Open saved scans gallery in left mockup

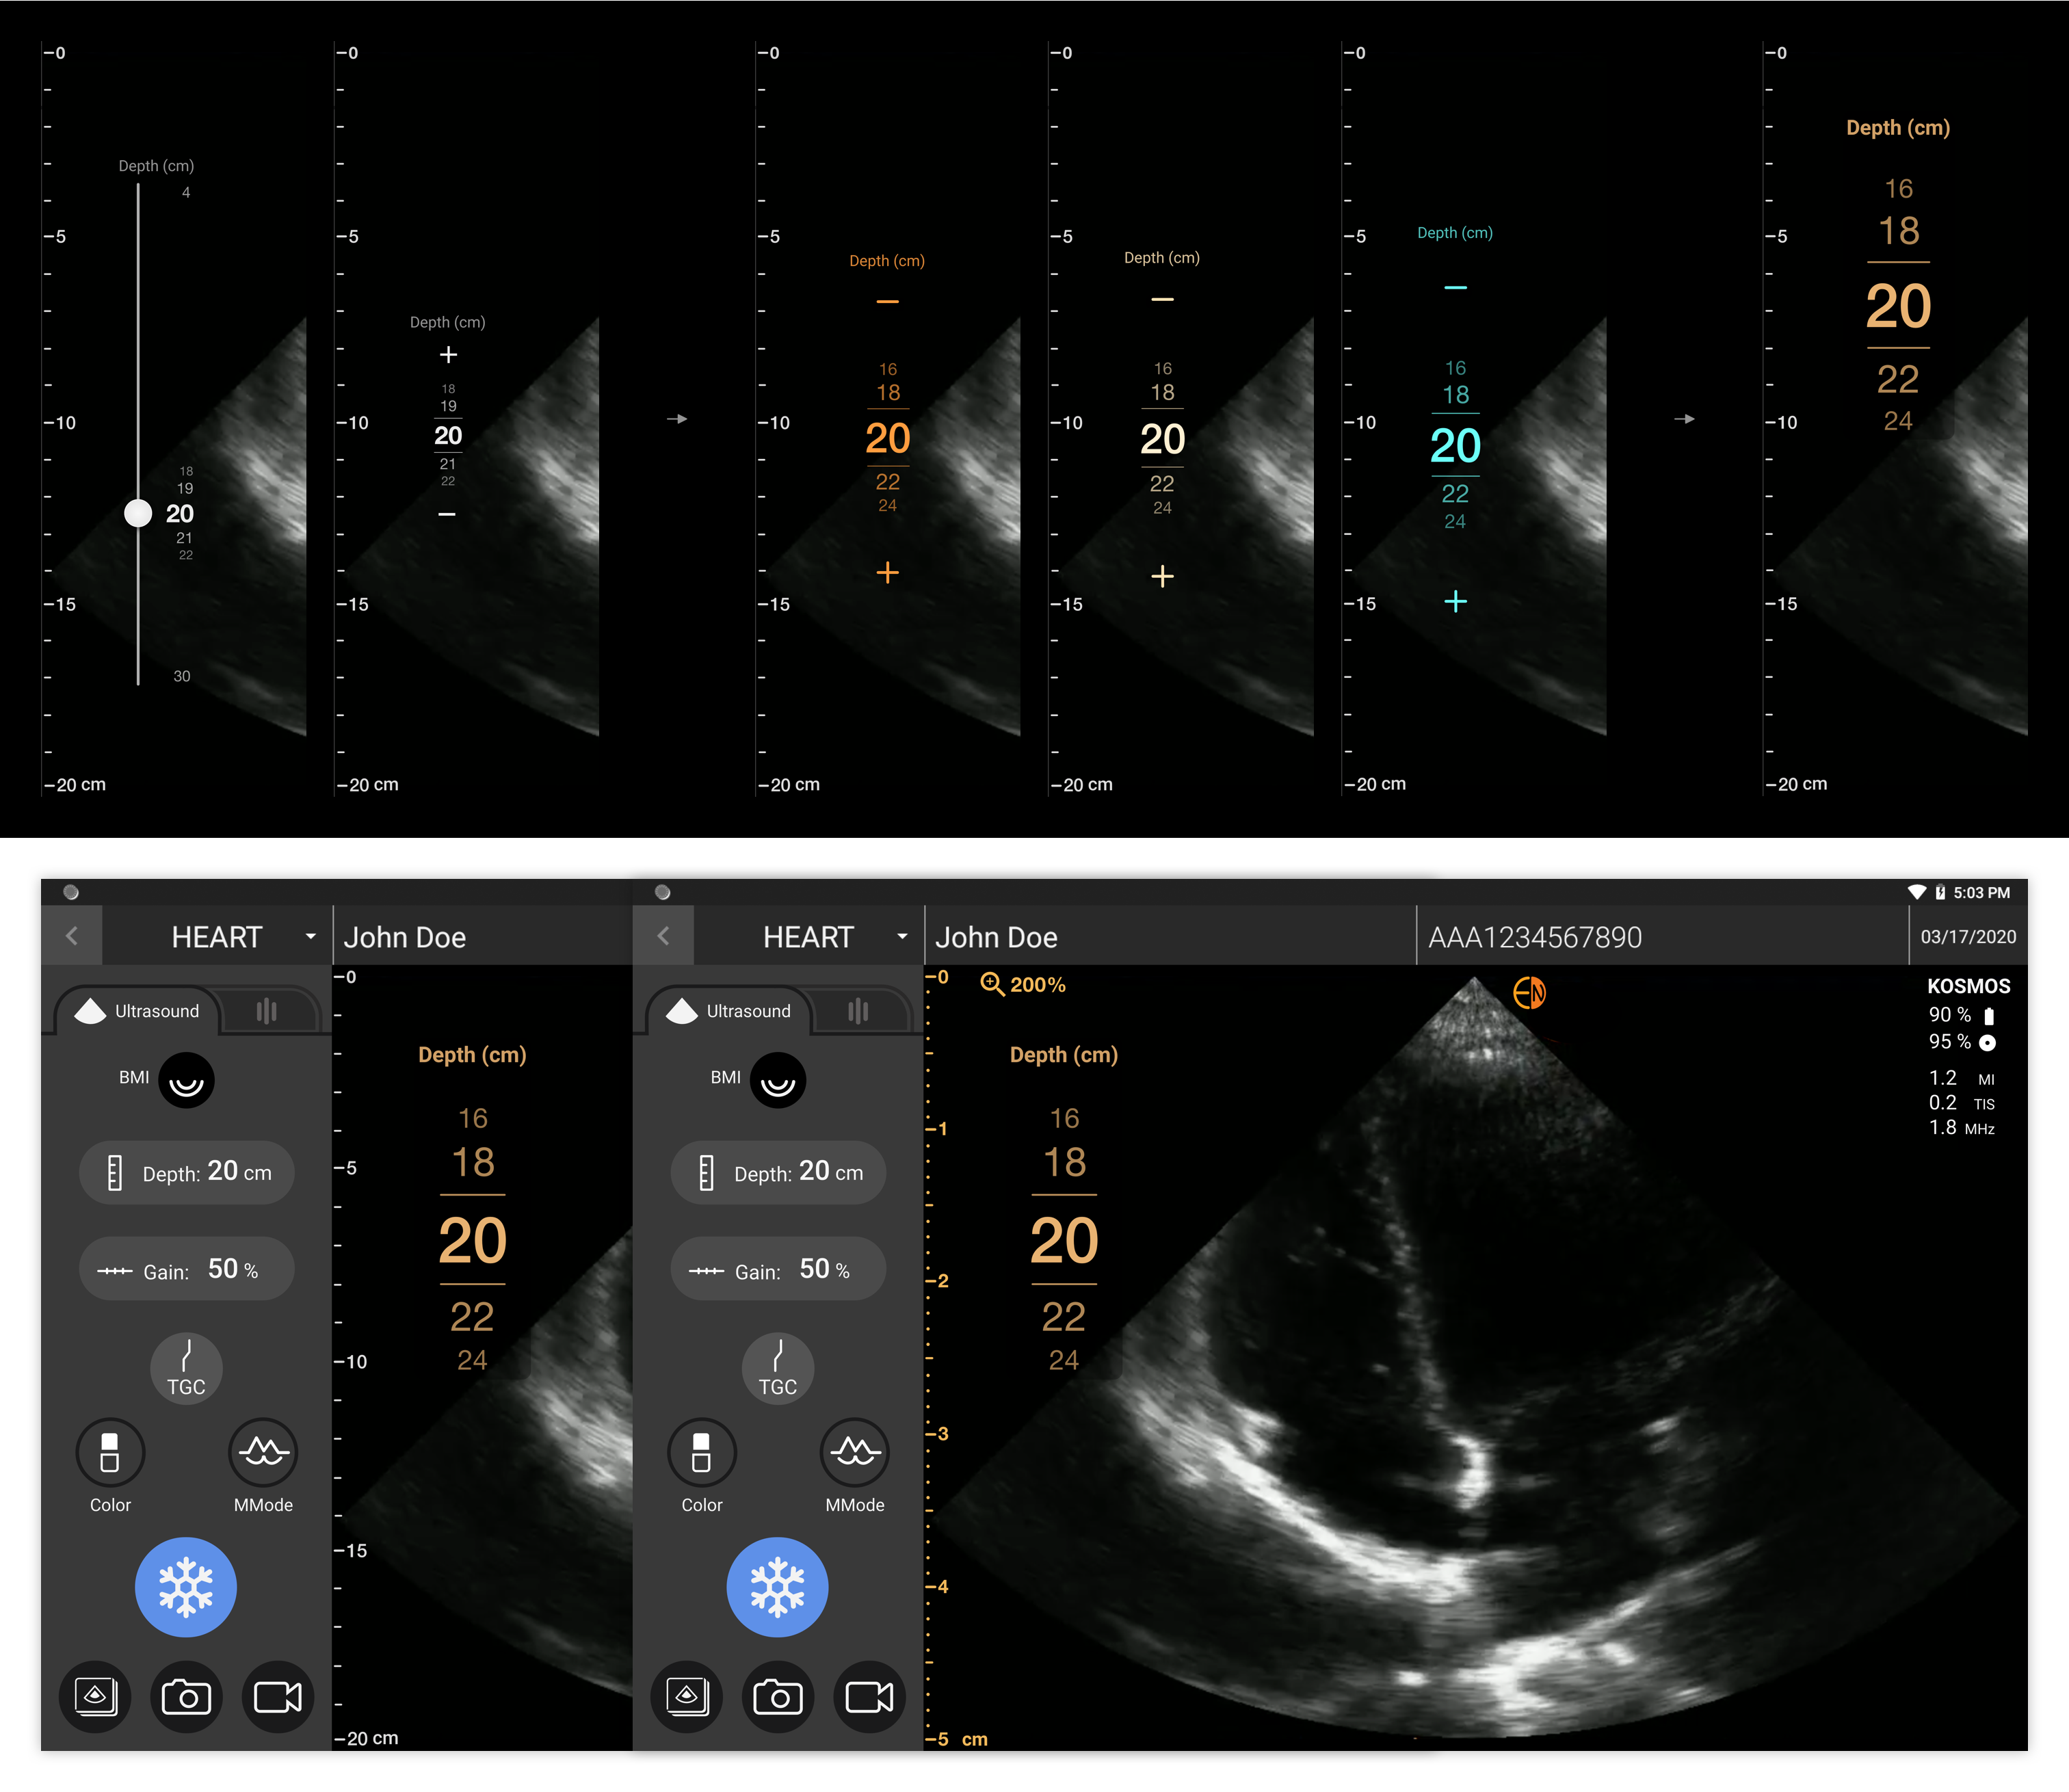click(x=95, y=1697)
